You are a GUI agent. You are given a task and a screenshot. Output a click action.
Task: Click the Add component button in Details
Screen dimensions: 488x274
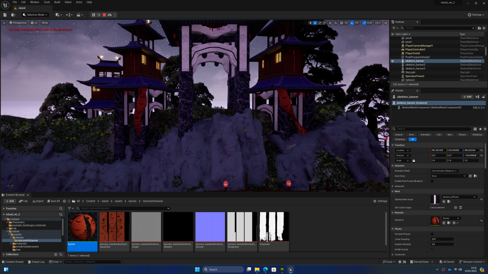coord(467,97)
